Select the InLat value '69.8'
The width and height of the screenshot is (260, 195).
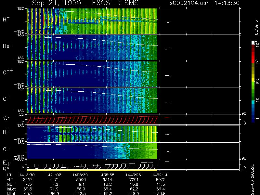[x=28, y=189]
